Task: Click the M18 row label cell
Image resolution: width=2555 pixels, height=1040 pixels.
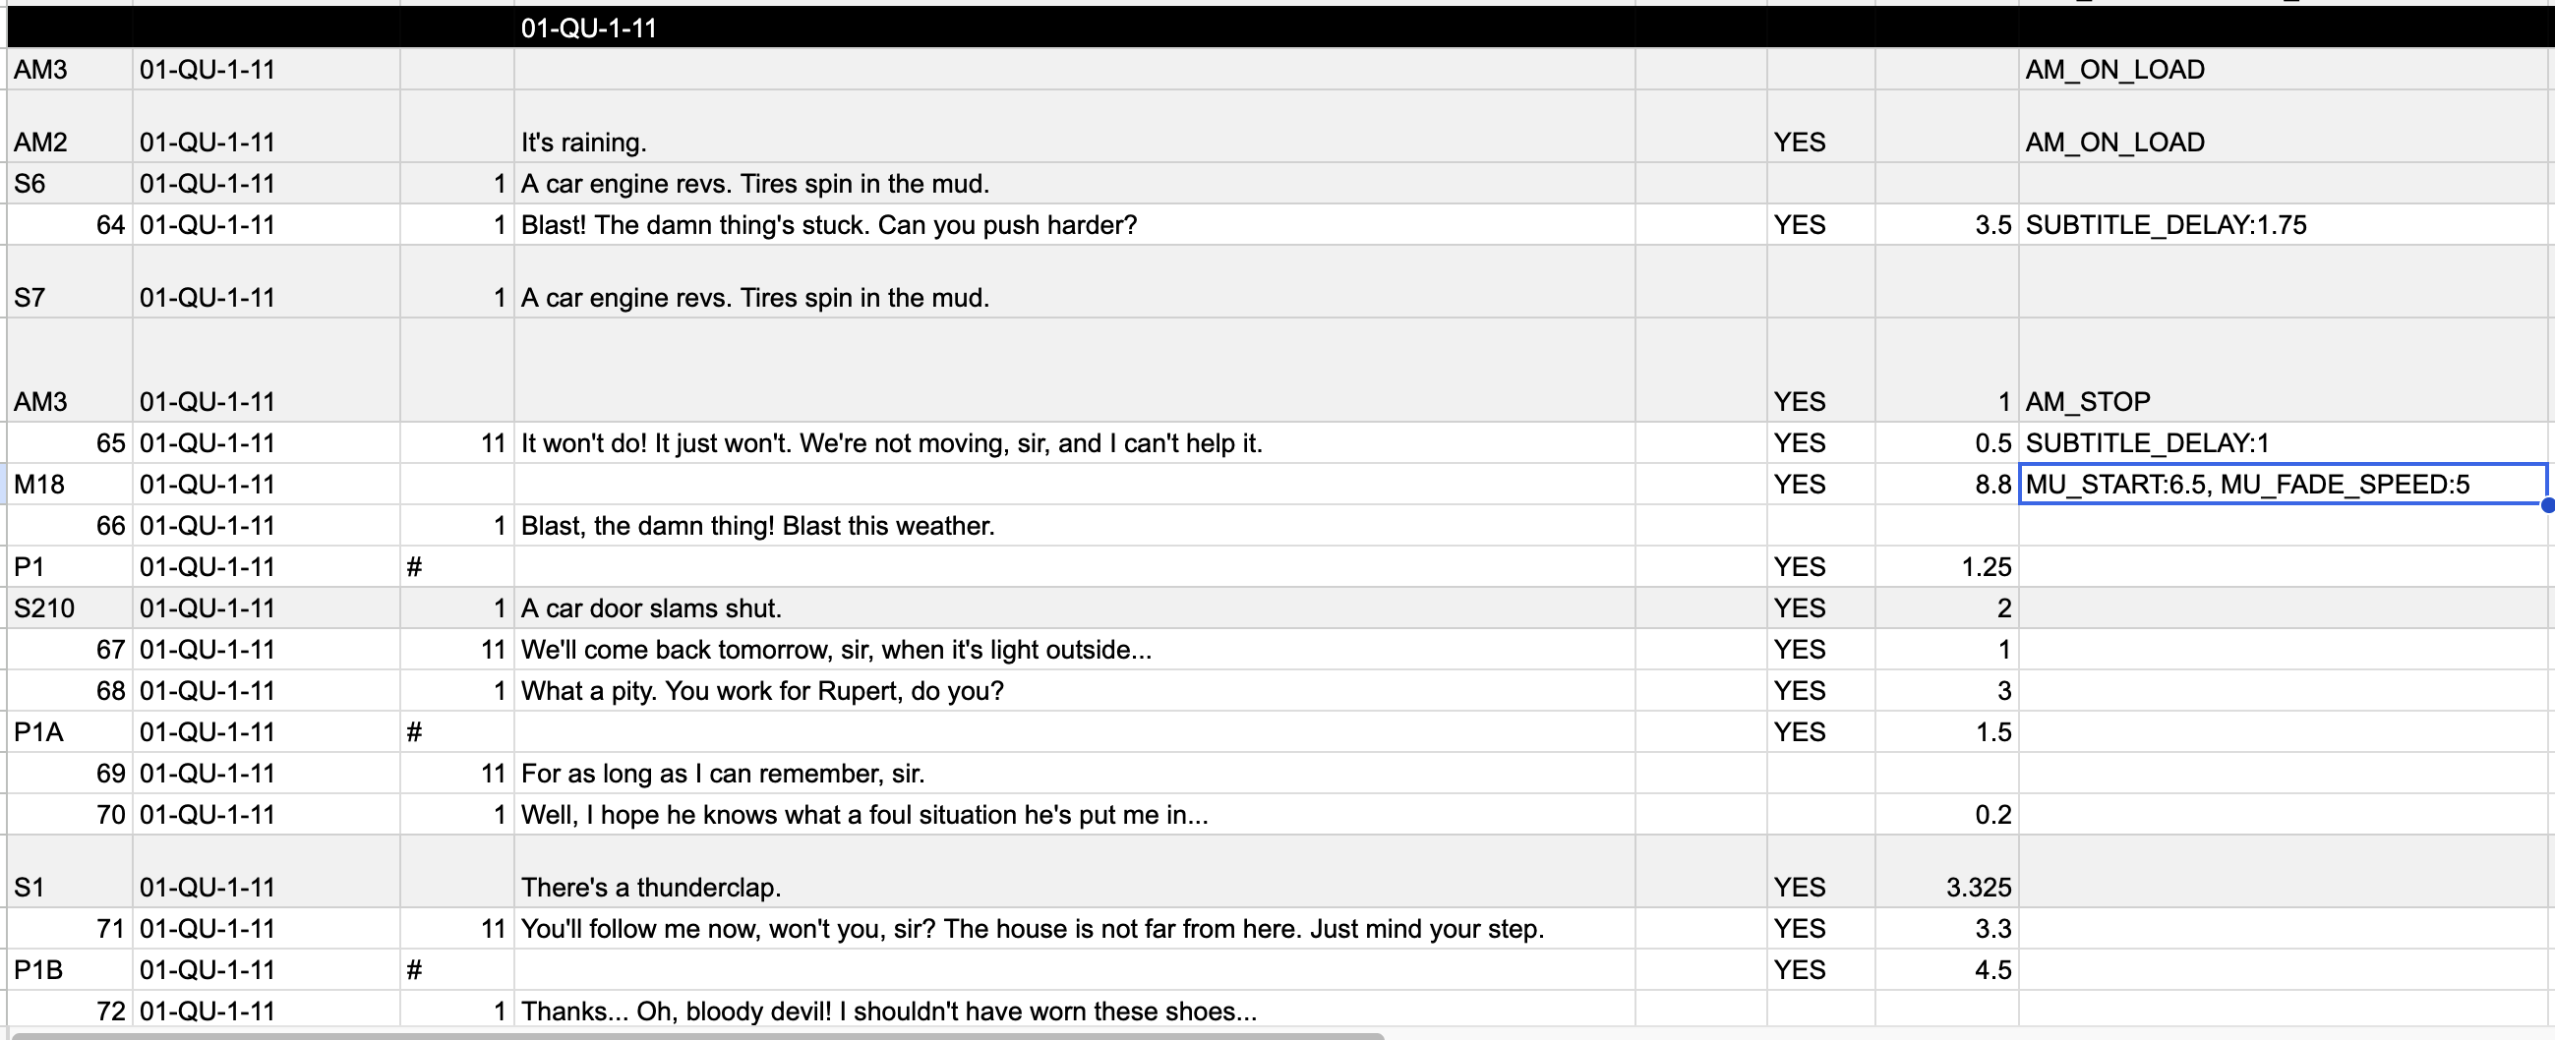Action: tap(70, 484)
